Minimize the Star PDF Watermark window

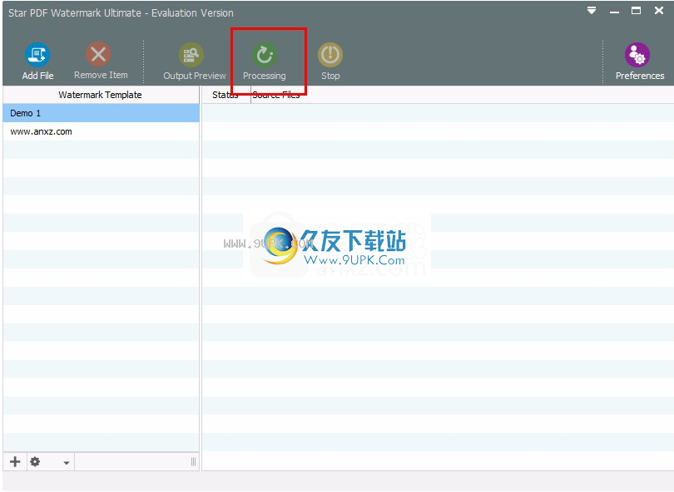click(614, 11)
